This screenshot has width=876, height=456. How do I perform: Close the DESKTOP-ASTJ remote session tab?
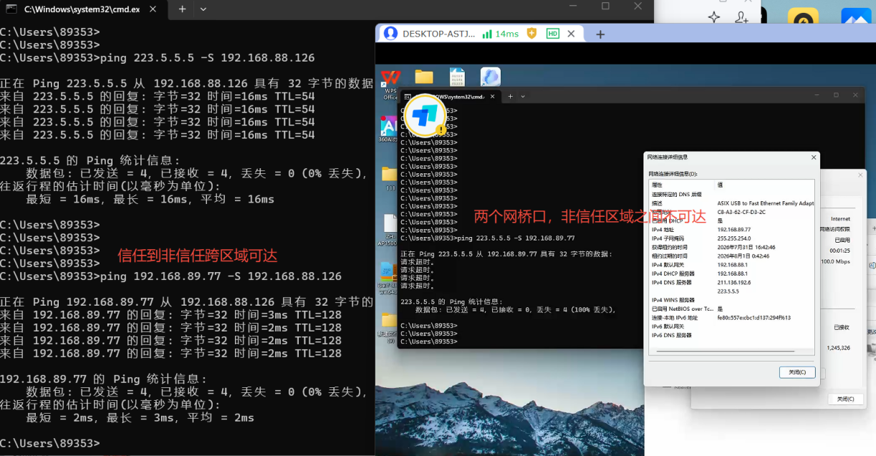point(572,34)
